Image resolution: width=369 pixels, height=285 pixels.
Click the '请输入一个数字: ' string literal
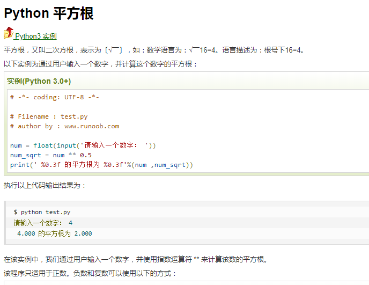[x=114, y=145]
